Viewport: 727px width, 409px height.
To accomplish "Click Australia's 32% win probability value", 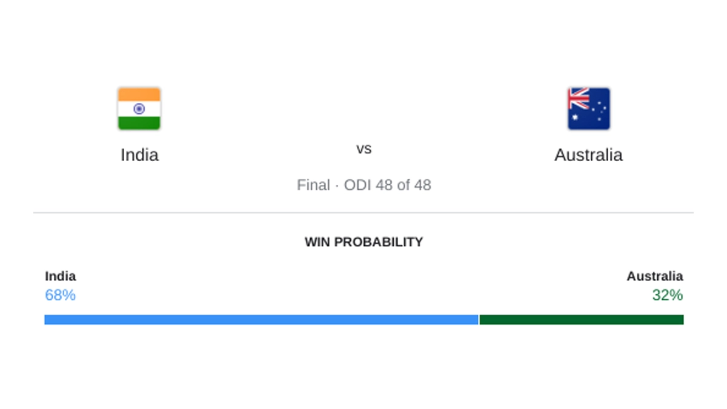I will [667, 295].
